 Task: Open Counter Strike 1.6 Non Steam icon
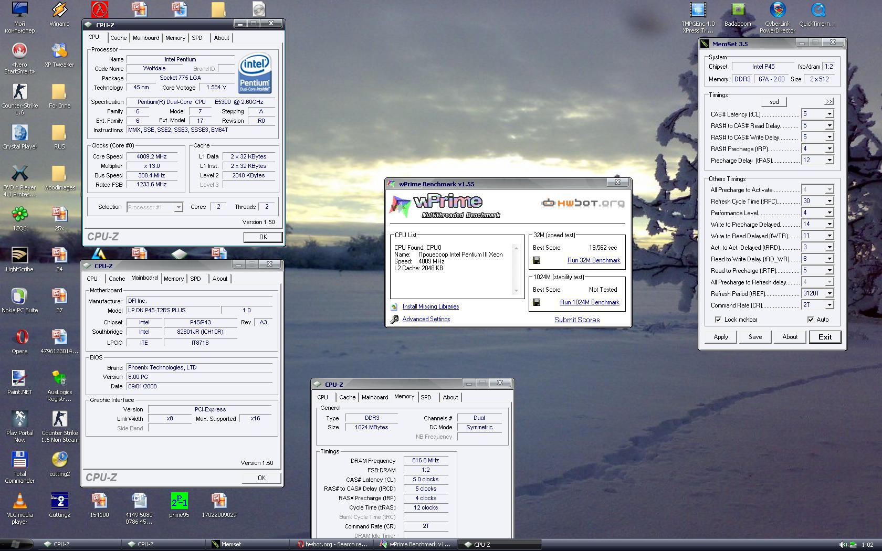point(59,426)
